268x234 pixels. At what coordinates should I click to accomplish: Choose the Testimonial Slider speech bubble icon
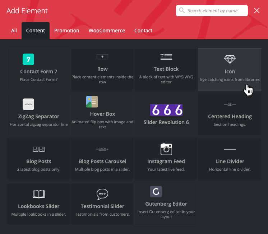click(x=102, y=194)
